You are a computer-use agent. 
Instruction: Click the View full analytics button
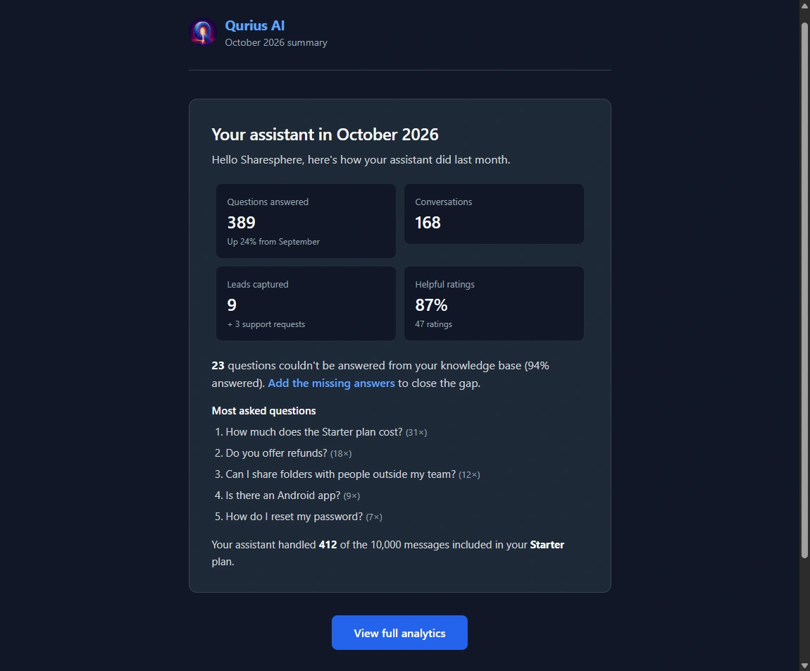(399, 633)
